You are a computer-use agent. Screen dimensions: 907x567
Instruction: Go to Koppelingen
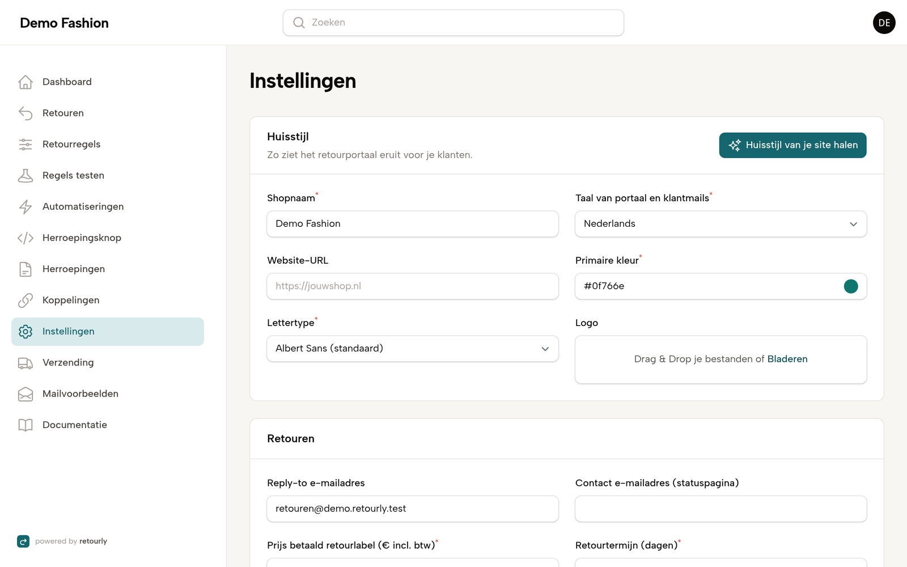108,301
